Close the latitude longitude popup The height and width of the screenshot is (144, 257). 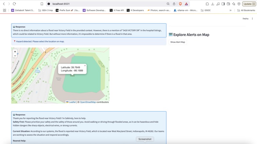pos(85,65)
